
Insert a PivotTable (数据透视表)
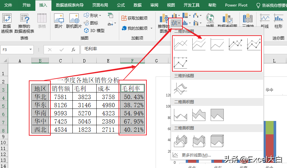coord(7,23)
